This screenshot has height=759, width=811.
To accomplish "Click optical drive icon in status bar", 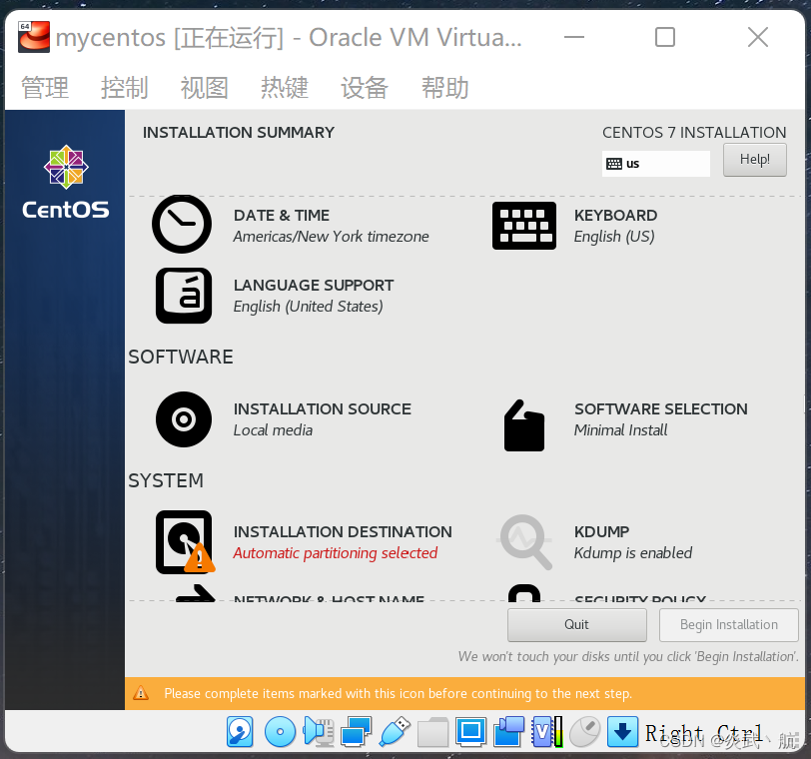I will tap(280, 732).
